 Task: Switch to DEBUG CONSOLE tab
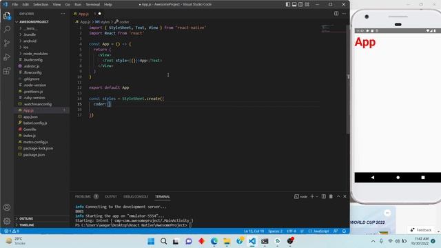tap(136, 196)
